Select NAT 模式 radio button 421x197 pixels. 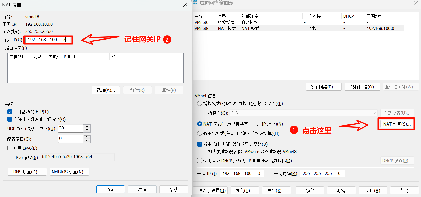click(x=200, y=124)
